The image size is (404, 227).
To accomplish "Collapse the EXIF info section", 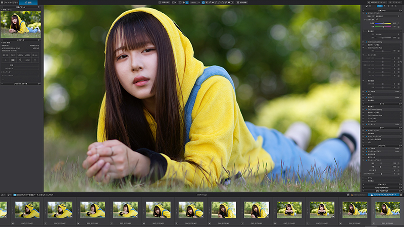I will [x=2, y=43].
